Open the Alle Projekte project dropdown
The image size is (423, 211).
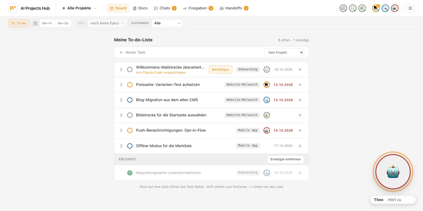[x=79, y=8]
